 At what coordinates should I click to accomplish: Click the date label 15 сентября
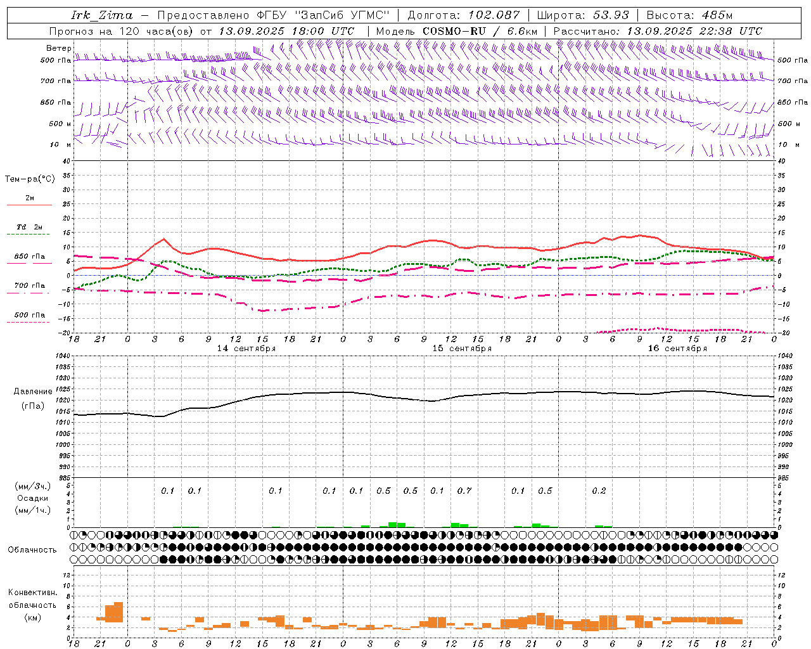point(462,349)
